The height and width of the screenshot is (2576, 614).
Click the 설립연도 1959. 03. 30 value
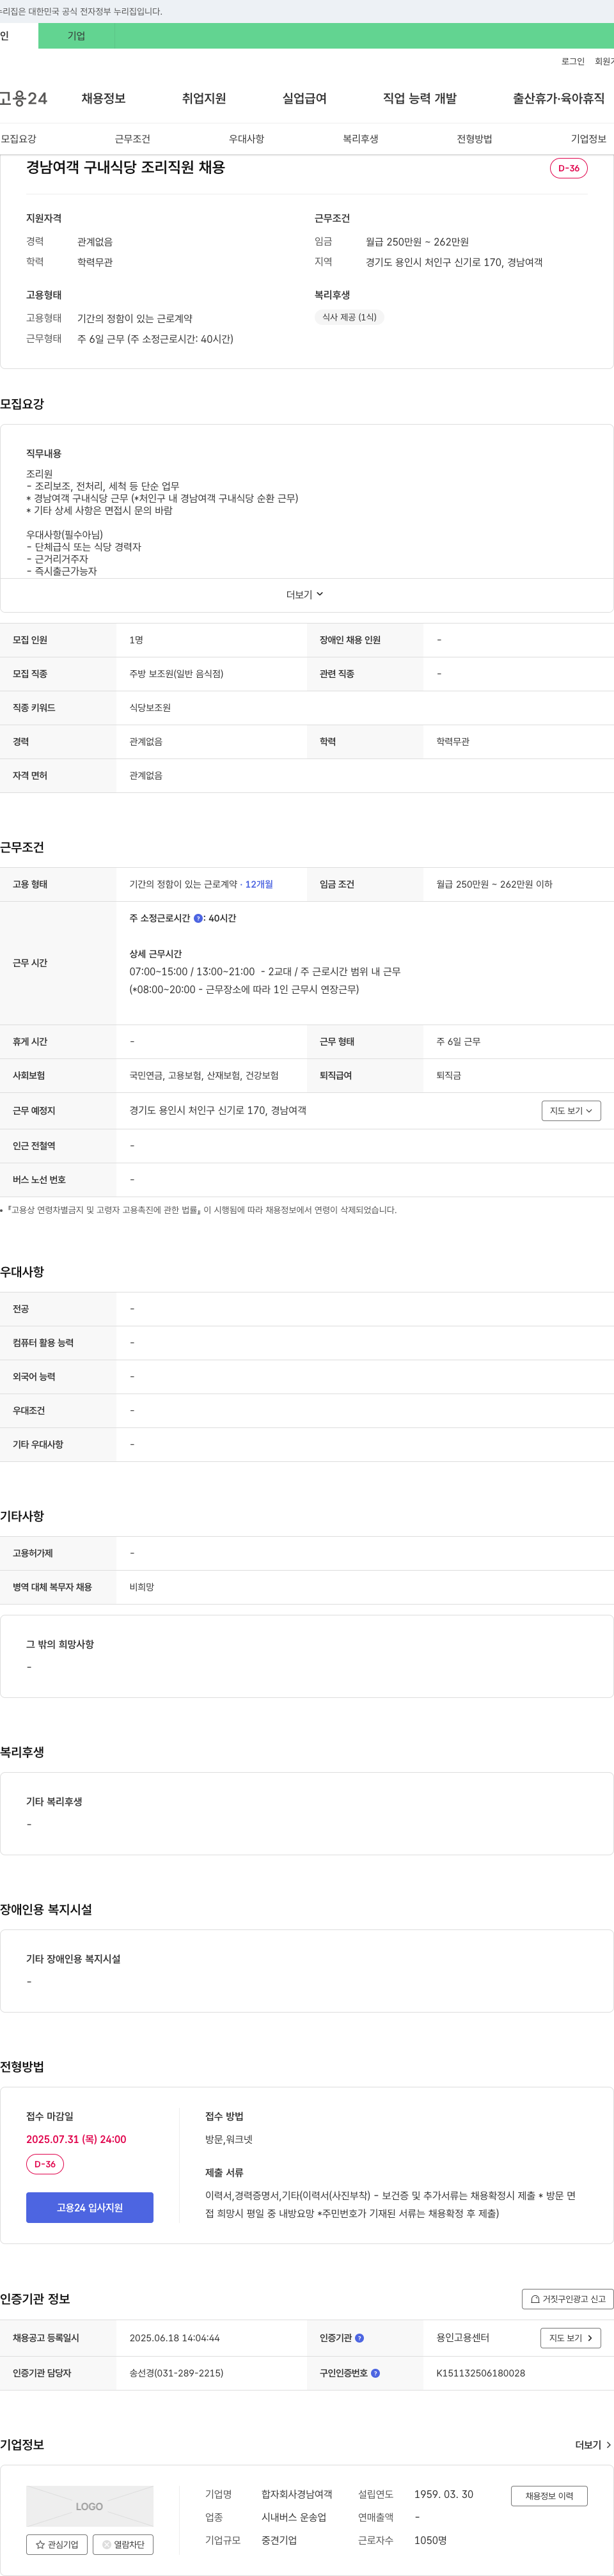(444, 2494)
